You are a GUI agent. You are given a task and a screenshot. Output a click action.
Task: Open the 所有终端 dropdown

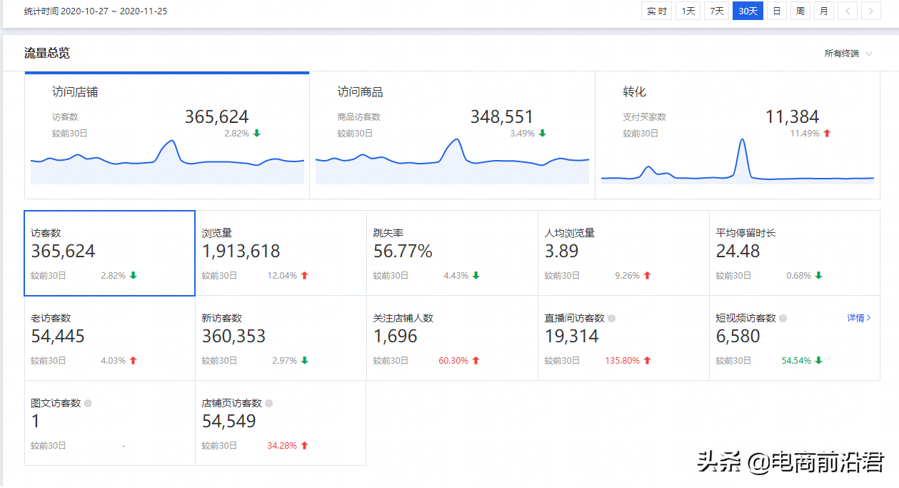coord(848,54)
